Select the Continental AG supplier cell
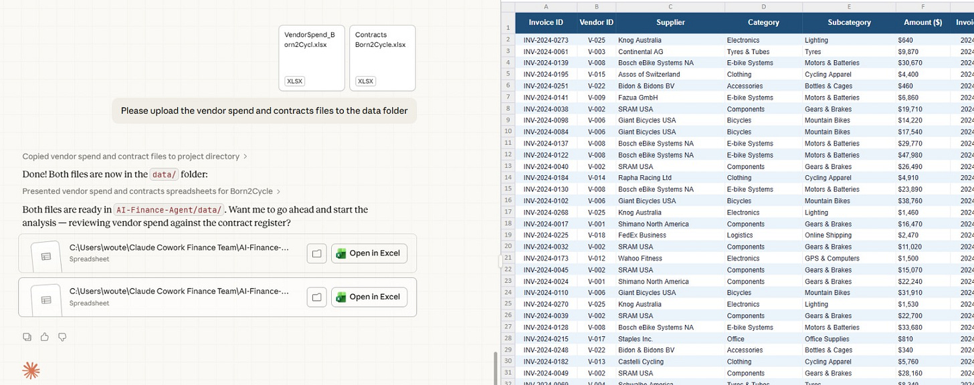 (670, 51)
